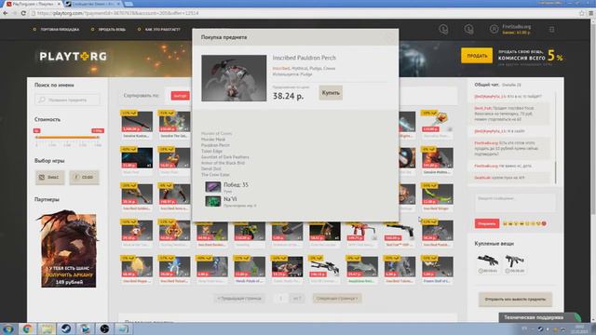Click the Inscribed Pauldron Perch item image
Viewport: 596px width, 335px height.
pos(234,78)
